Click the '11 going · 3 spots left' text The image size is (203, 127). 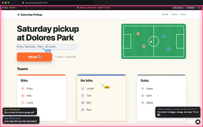coord(65,57)
